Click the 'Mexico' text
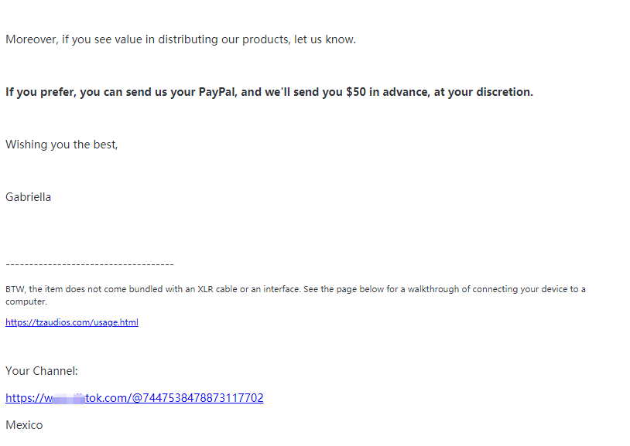 tap(24, 425)
